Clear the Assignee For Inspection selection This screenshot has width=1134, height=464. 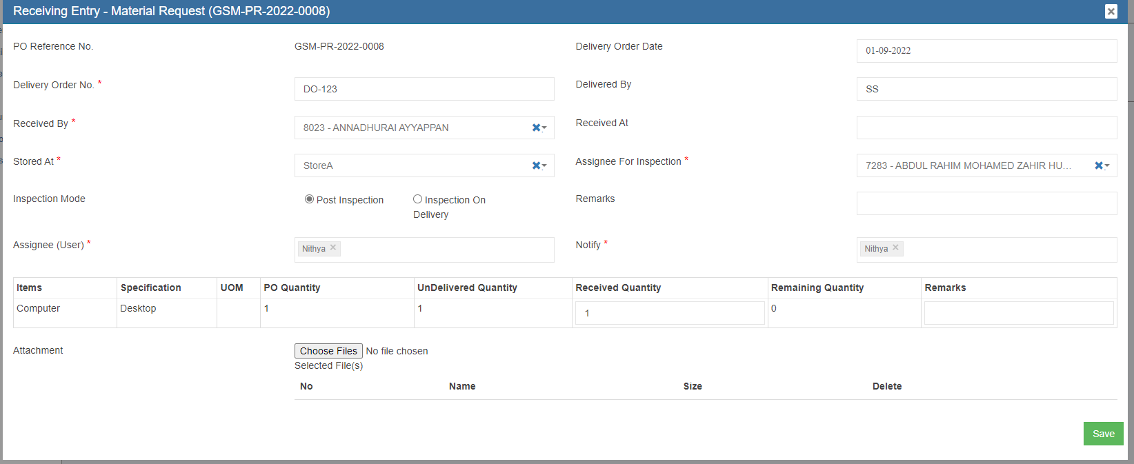(1098, 165)
